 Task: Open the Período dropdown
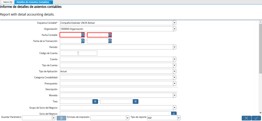click(x=174, y=47)
